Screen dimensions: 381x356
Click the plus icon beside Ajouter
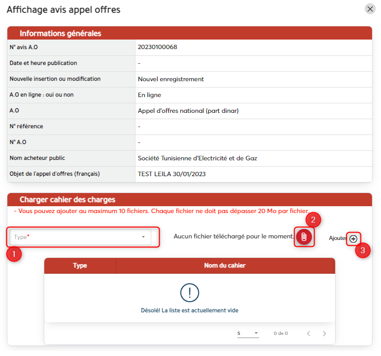coord(354,238)
